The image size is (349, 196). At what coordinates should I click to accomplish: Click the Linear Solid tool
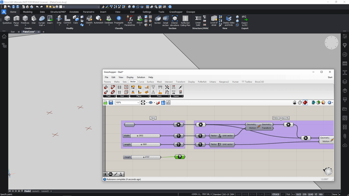click(198, 20)
